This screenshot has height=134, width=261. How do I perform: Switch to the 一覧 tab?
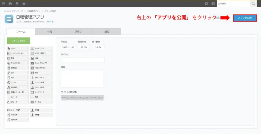tap(49, 32)
